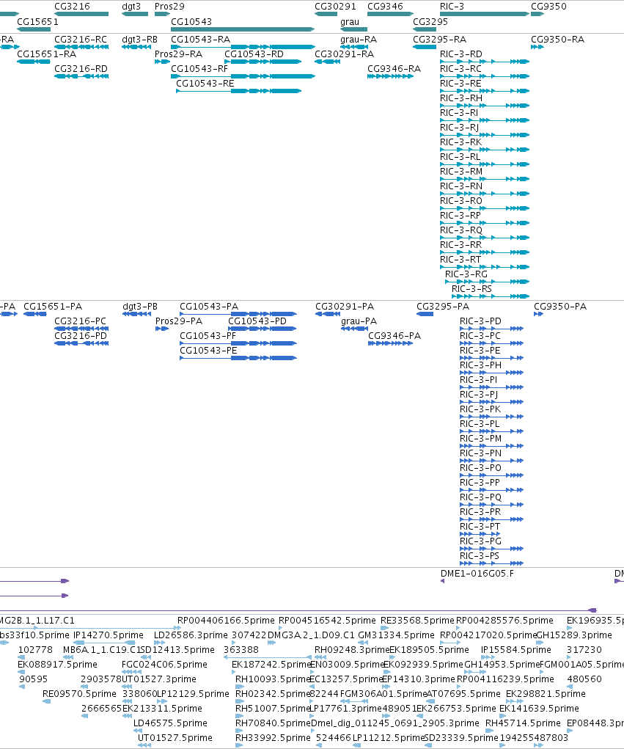Select protein CG9346-PA
Image resolution: width=624 pixels, height=749 pixels.
click(394, 336)
